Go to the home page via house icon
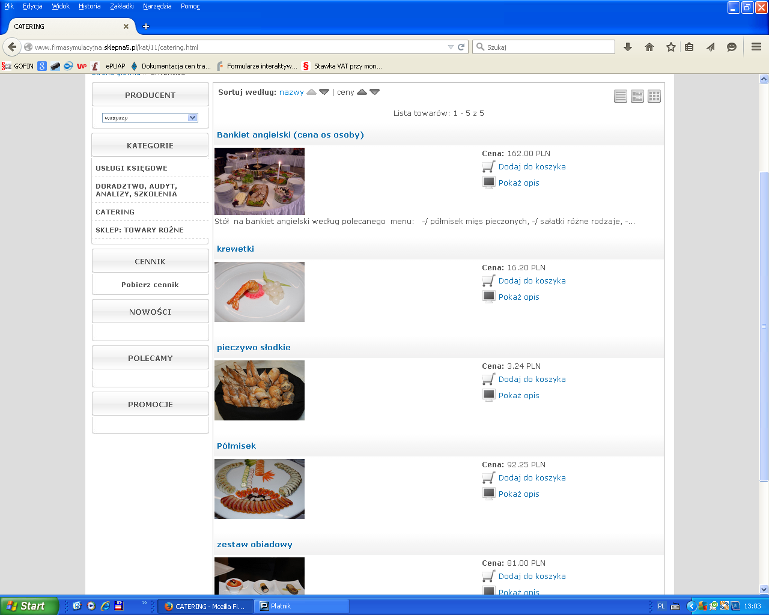769x615 pixels. 649,47
